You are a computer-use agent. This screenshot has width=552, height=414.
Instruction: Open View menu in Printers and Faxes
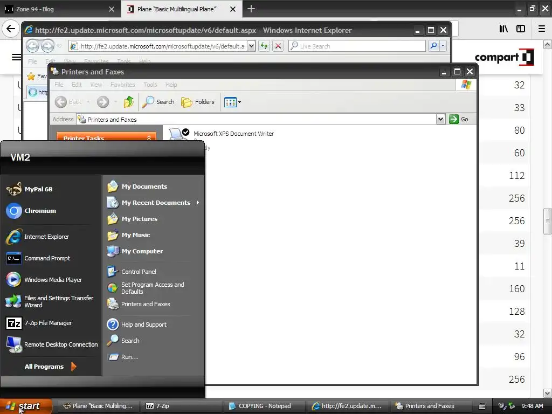point(96,85)
